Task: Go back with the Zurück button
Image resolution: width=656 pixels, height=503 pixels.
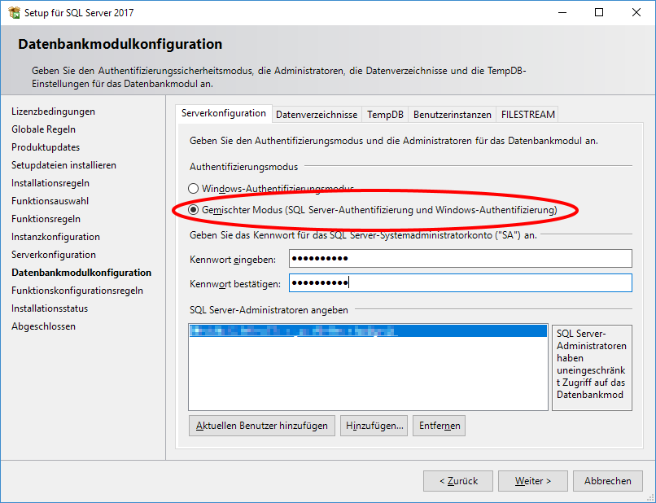Action: coord(458,481)
